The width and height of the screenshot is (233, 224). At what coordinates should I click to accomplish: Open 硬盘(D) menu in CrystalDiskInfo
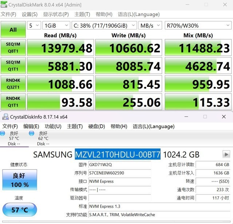click(x=96, y=127)
